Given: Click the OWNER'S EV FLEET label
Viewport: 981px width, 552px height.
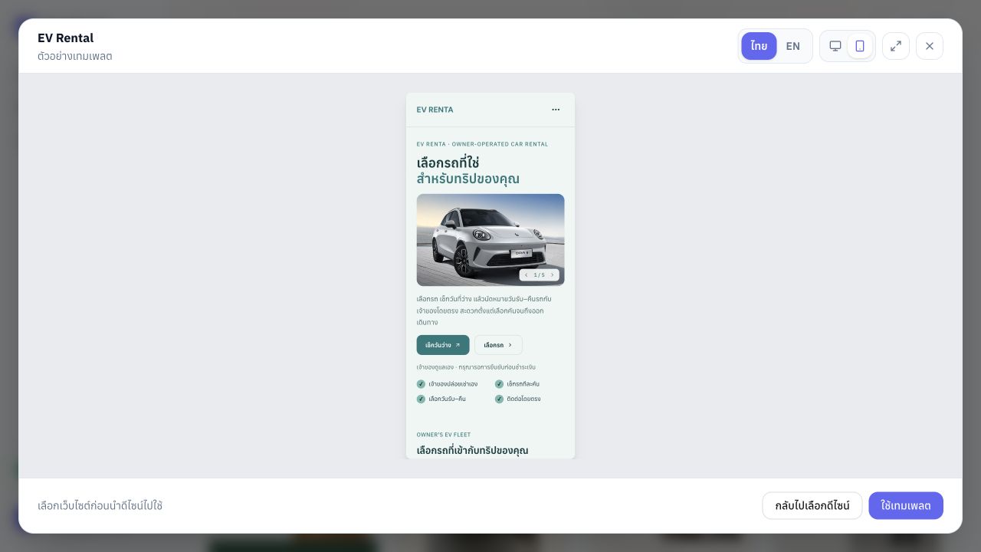Looking at the screenshot, I should coord(444,435).
